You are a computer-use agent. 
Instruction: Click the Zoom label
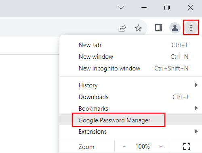[86, 147]
